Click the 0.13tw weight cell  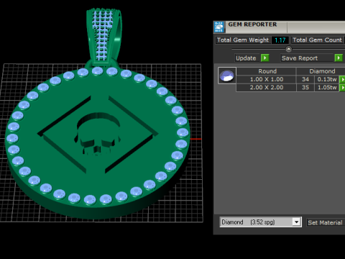327,79
